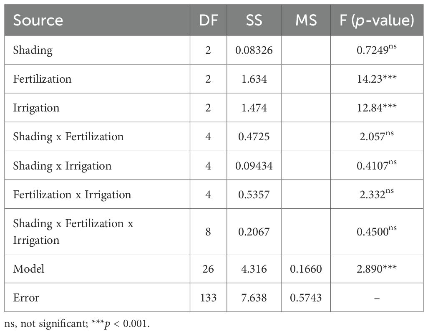428x334 pixels.
Task: Click the Irrigation SS value 1.474
Action: [254, 108]
